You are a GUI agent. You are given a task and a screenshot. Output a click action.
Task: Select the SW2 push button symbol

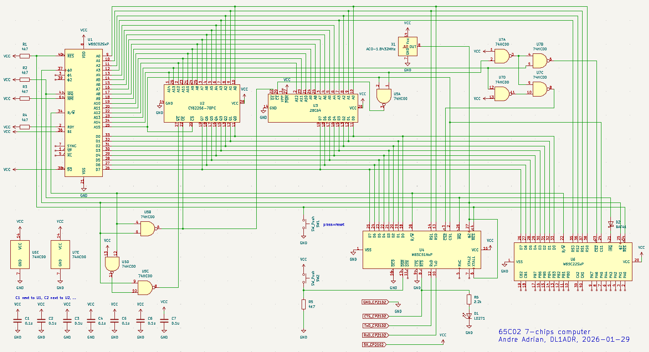(304, 277)
